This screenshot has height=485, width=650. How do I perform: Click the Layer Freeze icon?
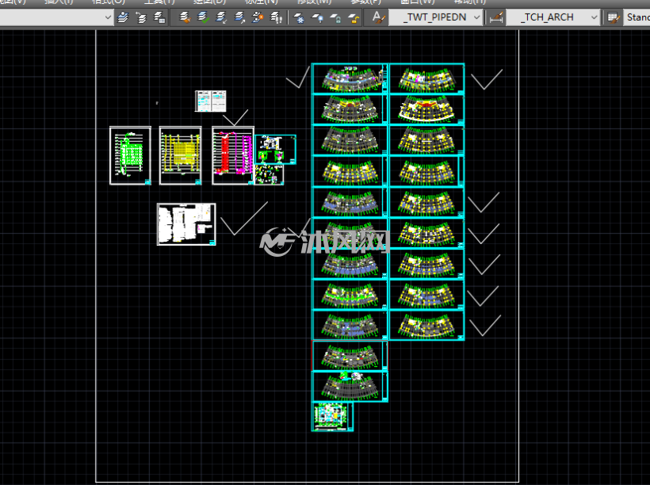coord(299,17)
